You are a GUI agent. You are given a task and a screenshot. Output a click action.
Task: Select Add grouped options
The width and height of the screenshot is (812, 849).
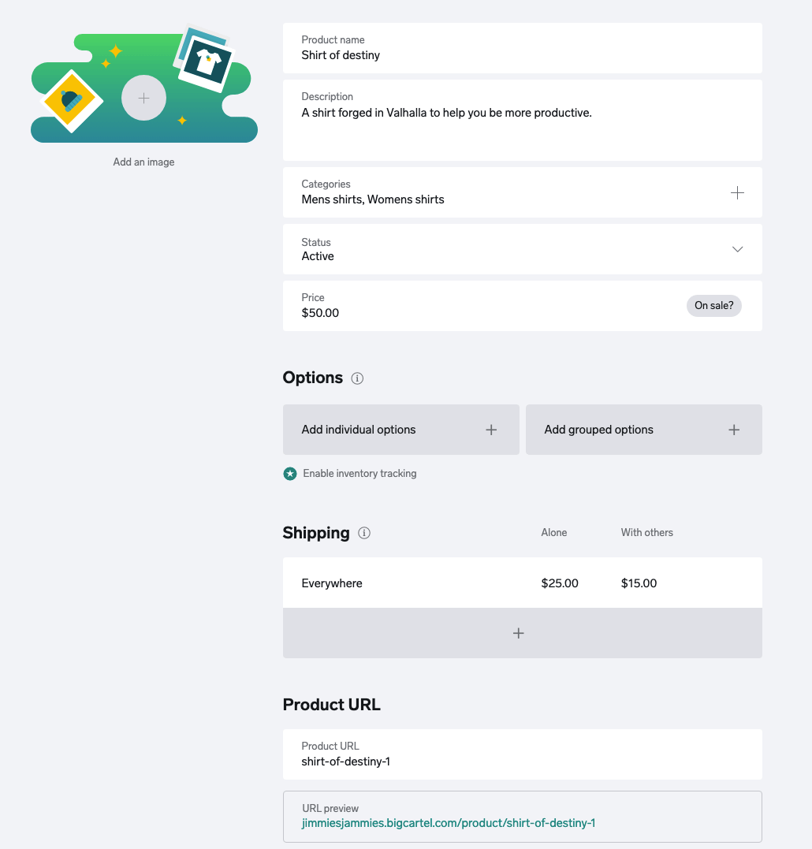pos(643,430)
